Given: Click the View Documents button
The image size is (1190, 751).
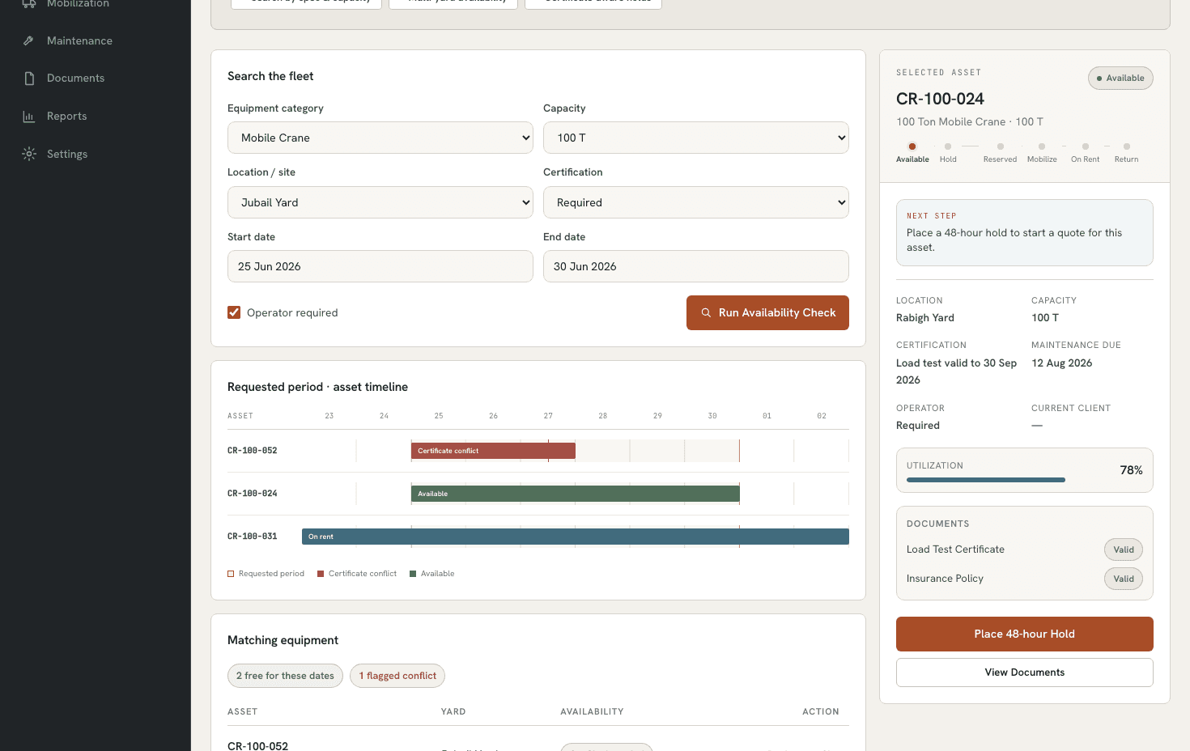Looking at the screenshot, I should (x=1024, y=673).
